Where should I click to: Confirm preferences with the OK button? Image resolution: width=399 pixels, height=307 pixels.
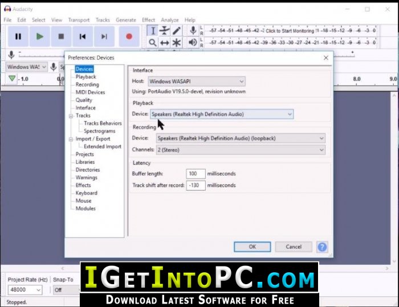pos(252,247)
